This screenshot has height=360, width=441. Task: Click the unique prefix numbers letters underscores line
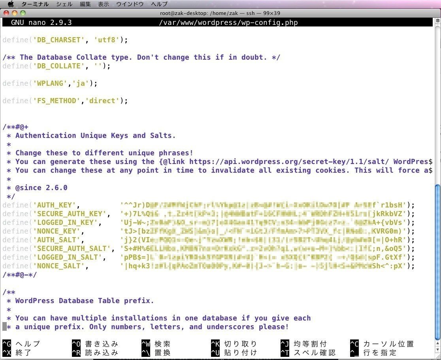click(x=148, y=327)
